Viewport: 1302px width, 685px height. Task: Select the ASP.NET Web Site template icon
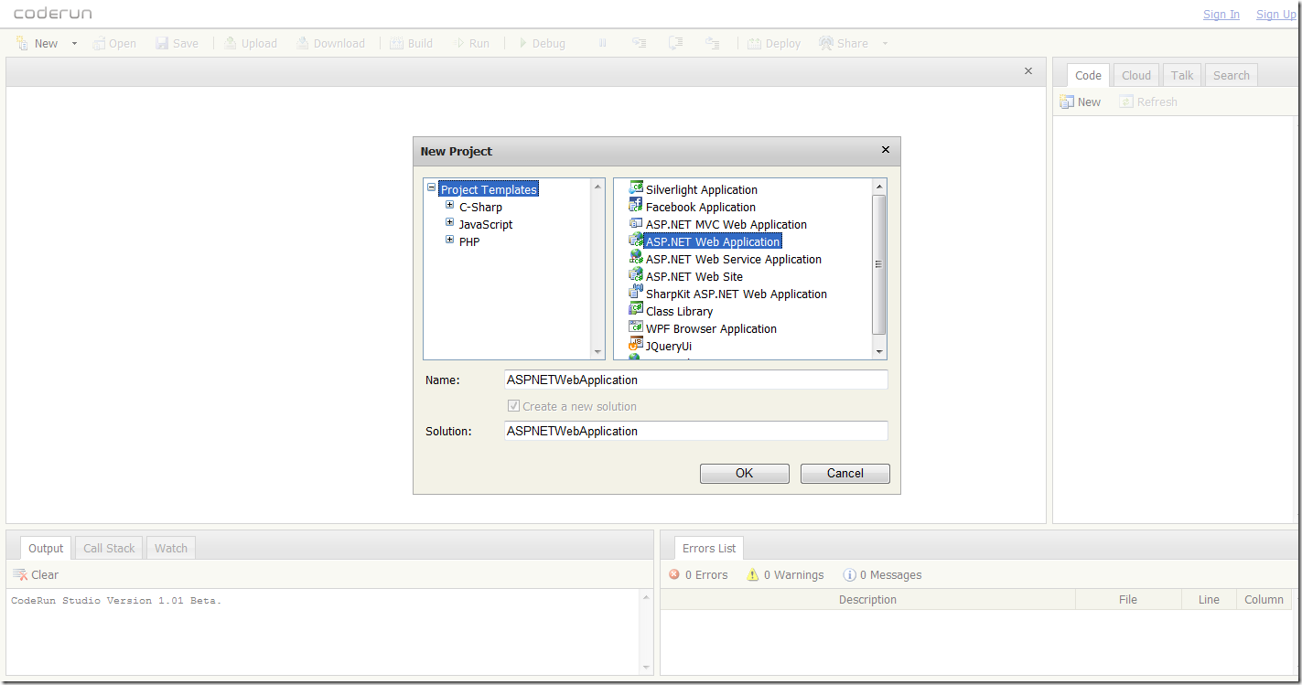pos(636,274)
